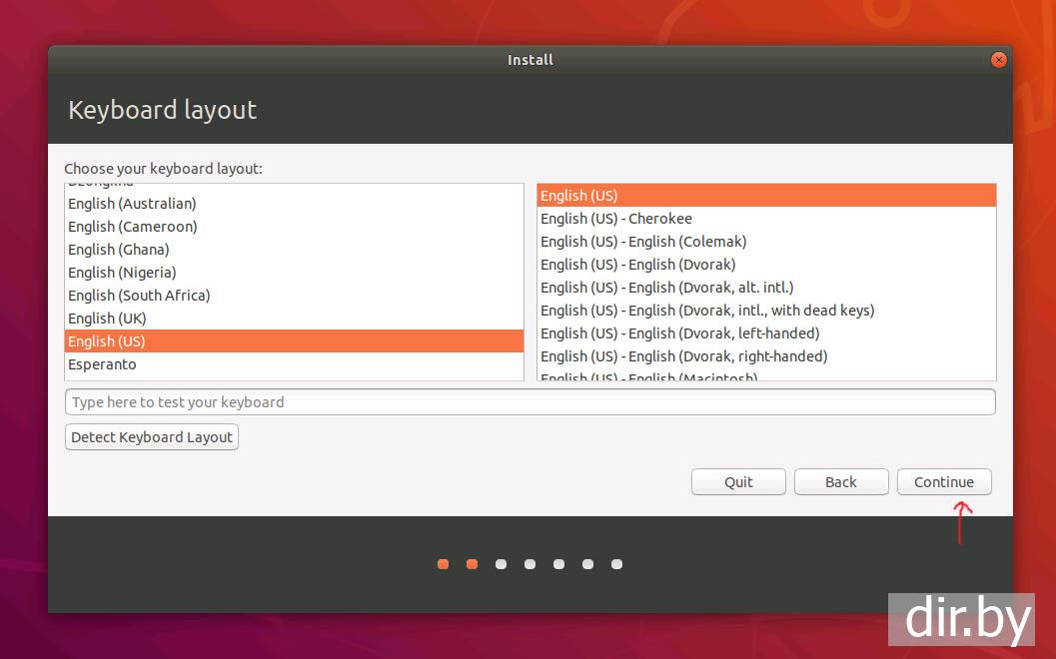1056x659 pixels.
Task: Choose English (US) - Cherokee variant
Action: (766, 218)
